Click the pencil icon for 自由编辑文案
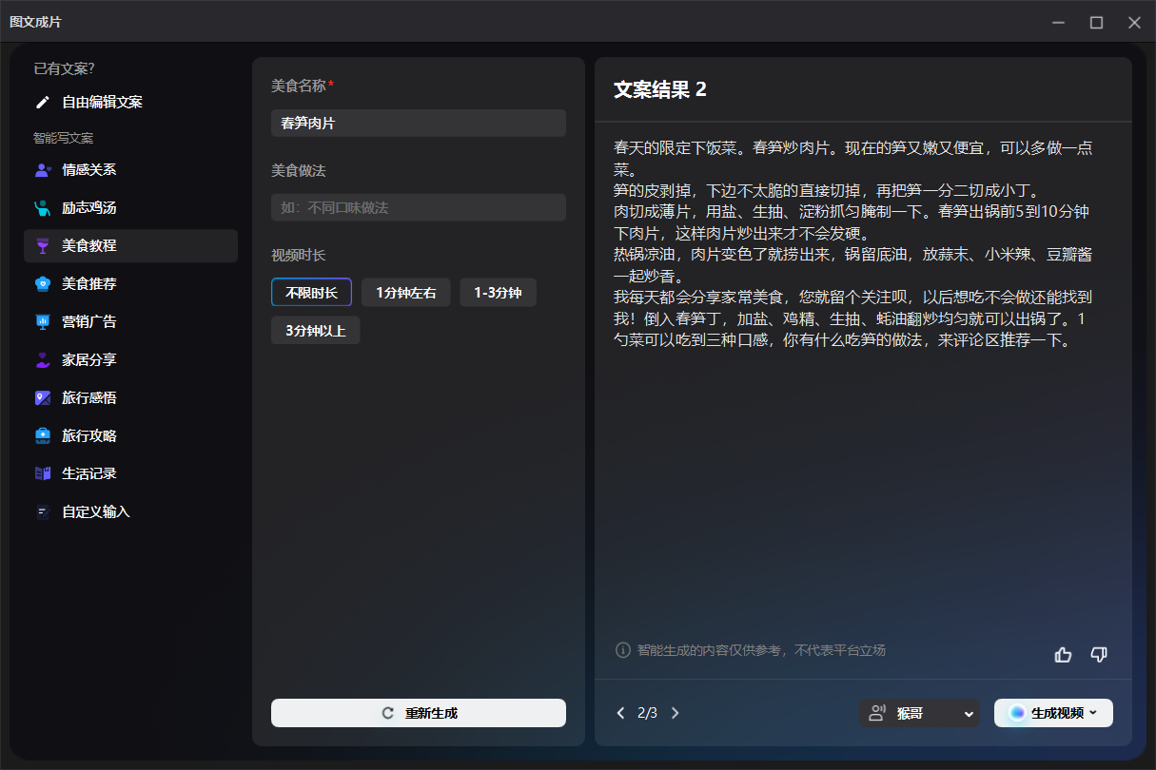Viewport: 1156px width, 770px height. pos(43,102)
